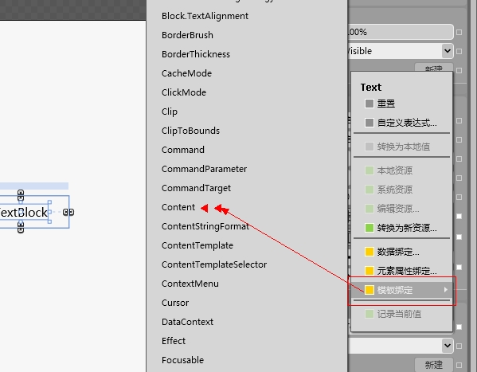Click the yellow 数据绑定 icon
Viewport: 477px width, 372px height.
coord(369,252)
